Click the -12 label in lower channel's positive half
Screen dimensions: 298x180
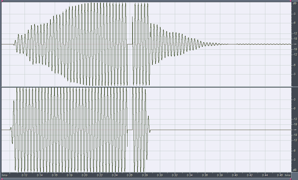(295, 119)
